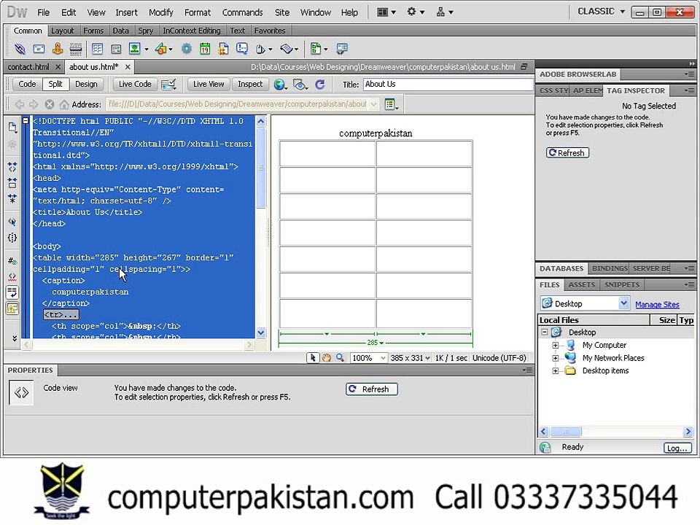Open the ASSETS panel tab

click(581, 285)
